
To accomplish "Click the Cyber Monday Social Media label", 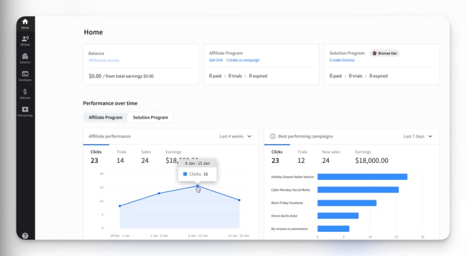I will [x=291, y=189].
